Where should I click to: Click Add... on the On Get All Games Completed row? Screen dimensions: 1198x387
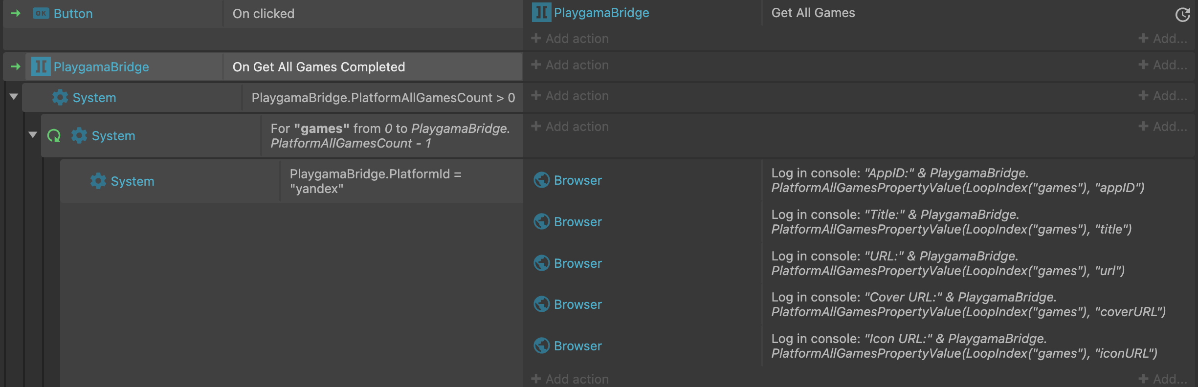1163,65
